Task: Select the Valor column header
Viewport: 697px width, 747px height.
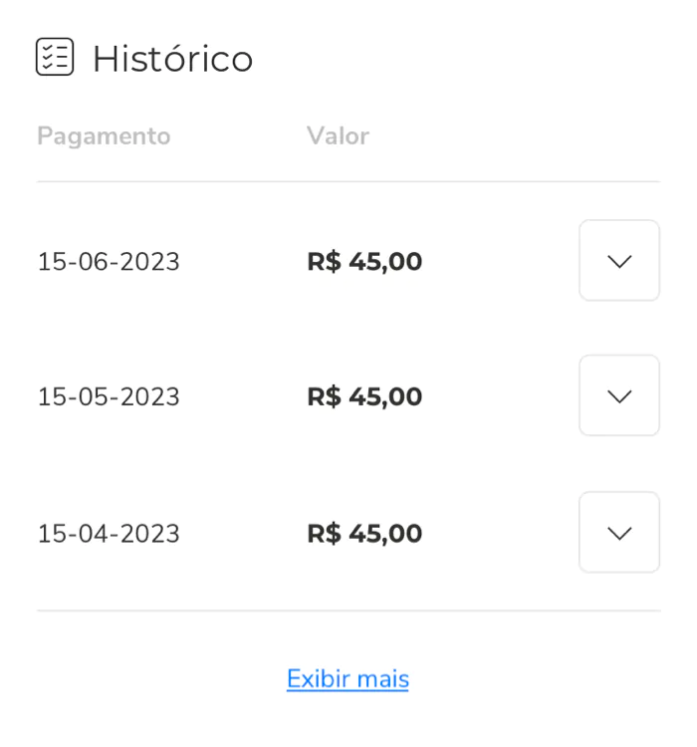Action: 338,135
